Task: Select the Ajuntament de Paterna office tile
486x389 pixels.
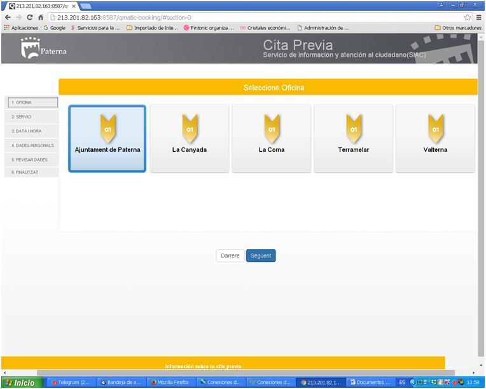Action: click(x=107, y=138)
